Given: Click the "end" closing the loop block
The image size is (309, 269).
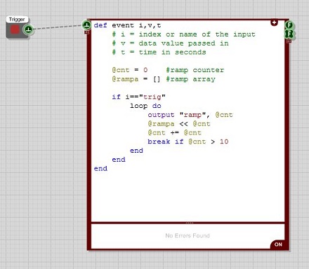Looking at the screenshot, I should (136, 151).
